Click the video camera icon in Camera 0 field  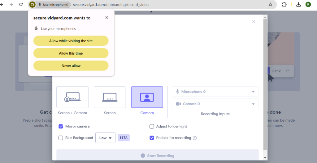tap(178, 104)
